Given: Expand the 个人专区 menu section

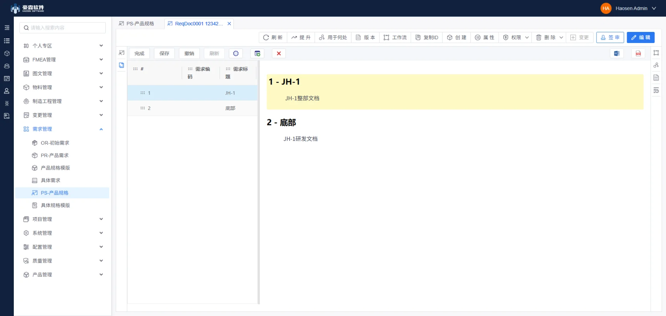Looking at the screenshot, I should [63, 46].
